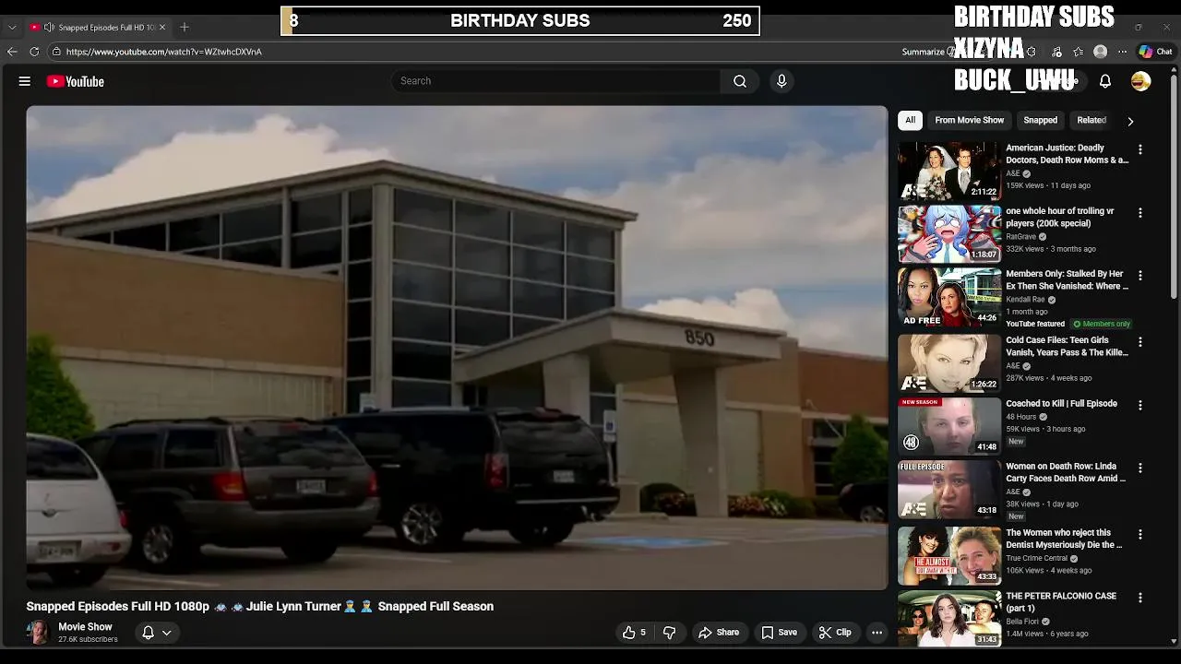The image size is (1181, 664).
Task: Share the video
Action: pos(719,633)
